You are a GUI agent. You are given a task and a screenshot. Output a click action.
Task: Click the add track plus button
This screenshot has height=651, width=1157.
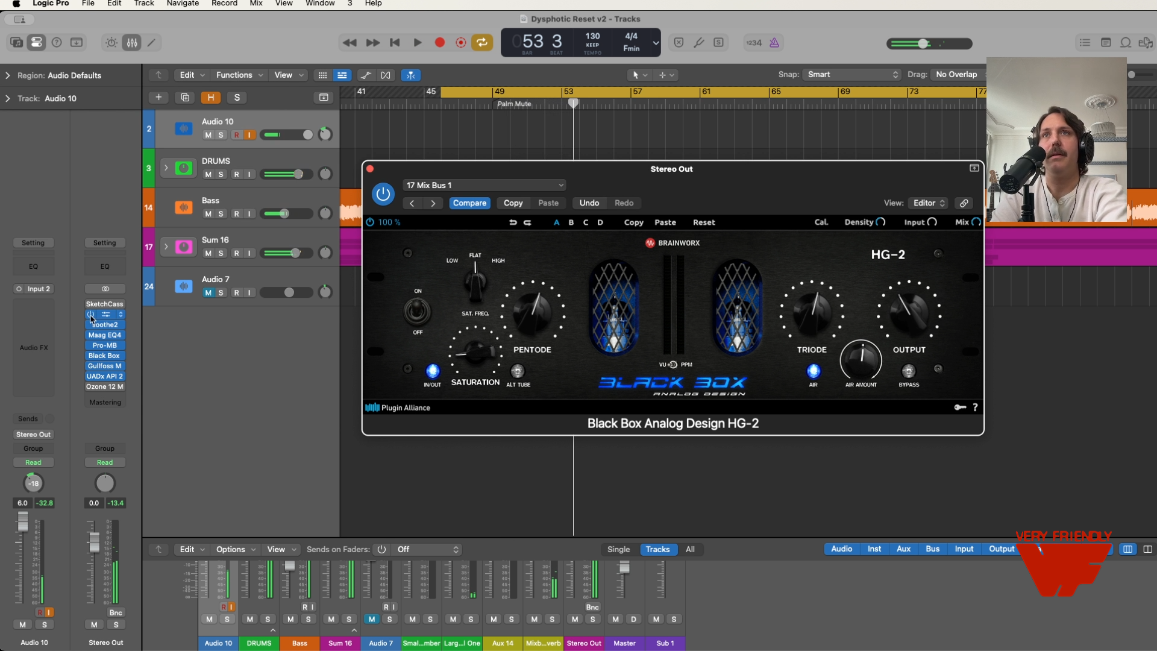pyautogui.click(x=158, y=98)
